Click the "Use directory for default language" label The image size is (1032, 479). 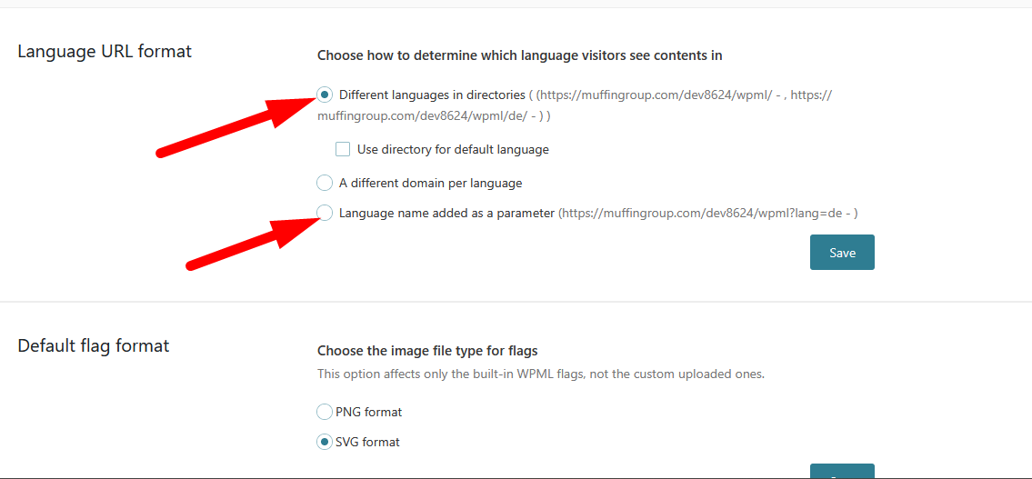click(453, 149)
